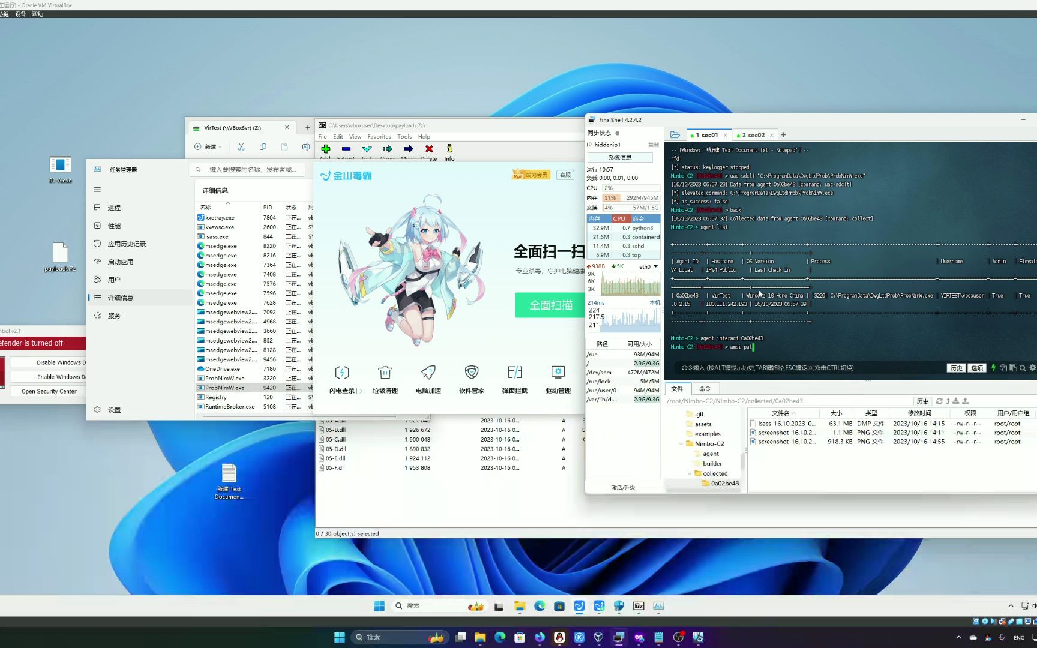Select 命令 tab in FinalShell bottom panel
The image size is (1037, 648).
(x=705, y=389)
